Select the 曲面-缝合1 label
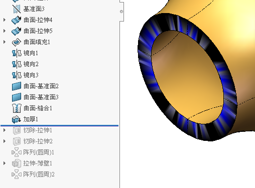Viewport: 255px width, 188px height. (38, 108)
